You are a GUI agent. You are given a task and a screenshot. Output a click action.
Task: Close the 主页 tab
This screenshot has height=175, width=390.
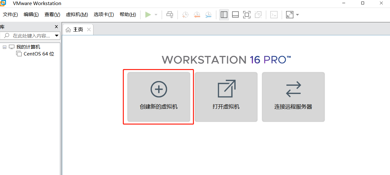tap(89, 30)
